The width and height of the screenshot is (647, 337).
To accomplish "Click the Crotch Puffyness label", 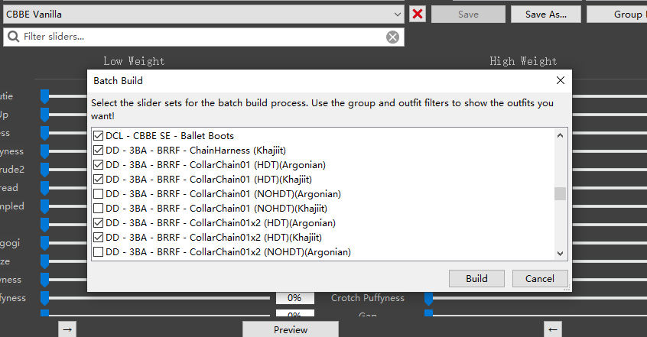I will (x=368, y=298).
